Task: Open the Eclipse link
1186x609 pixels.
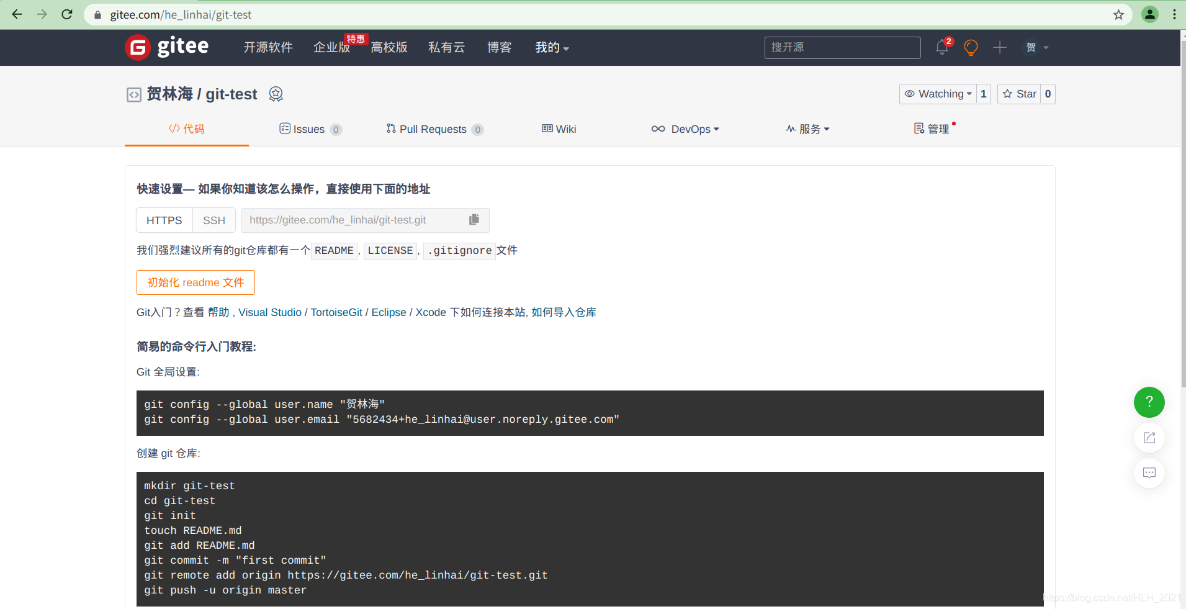Action: tap(389, 312)
